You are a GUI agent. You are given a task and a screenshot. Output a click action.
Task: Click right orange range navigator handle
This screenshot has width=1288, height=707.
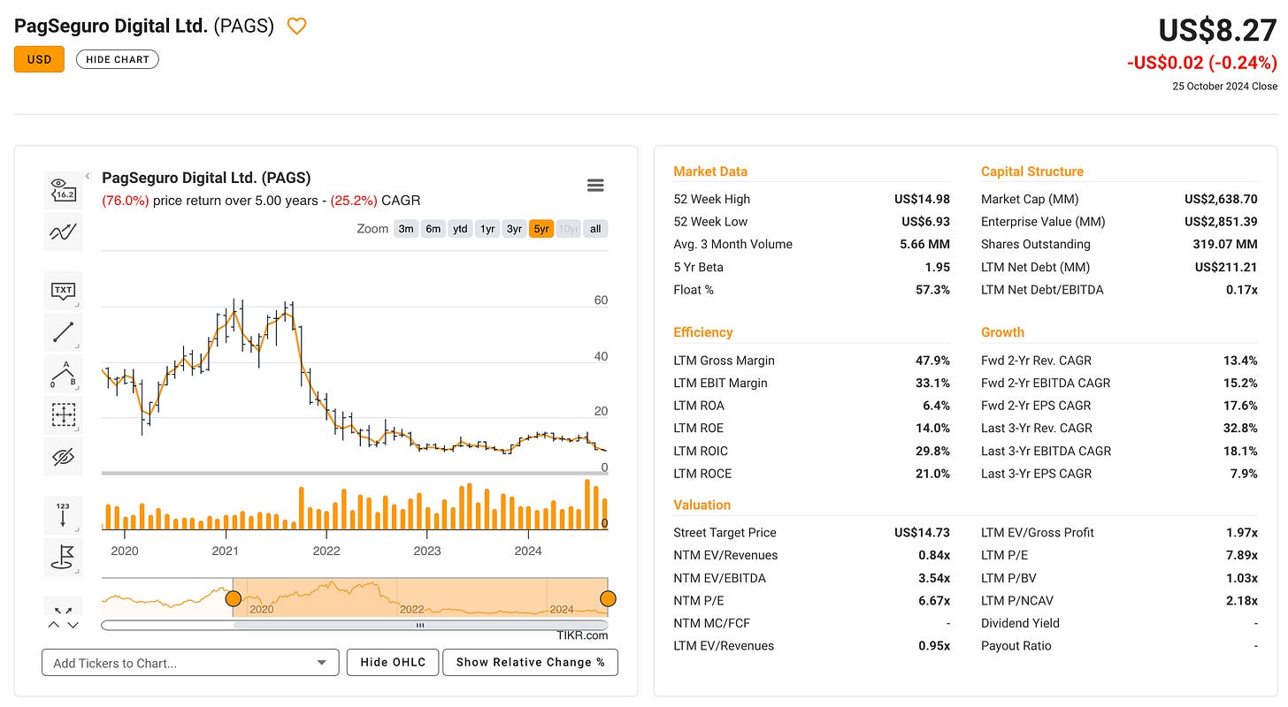pyautogui.click(x=608, y=598)
